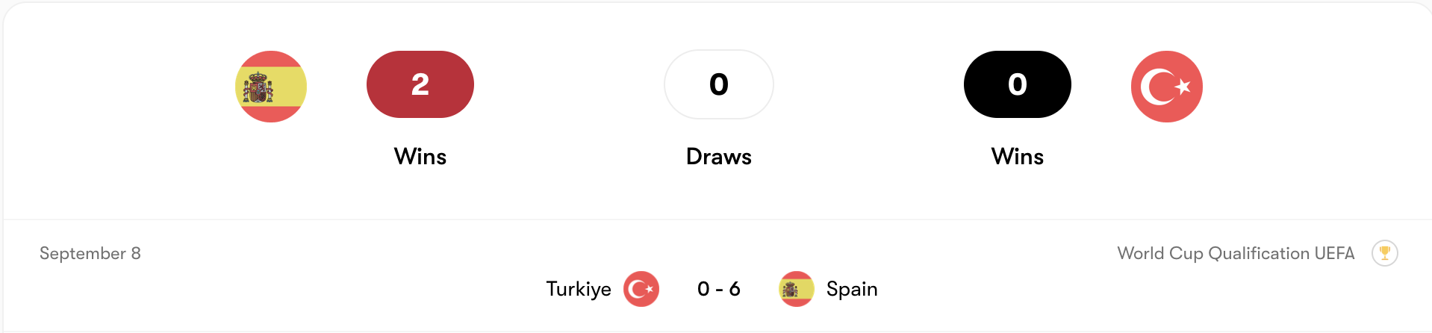
Task: Open the Spain team name in match row
Action: 852,289
